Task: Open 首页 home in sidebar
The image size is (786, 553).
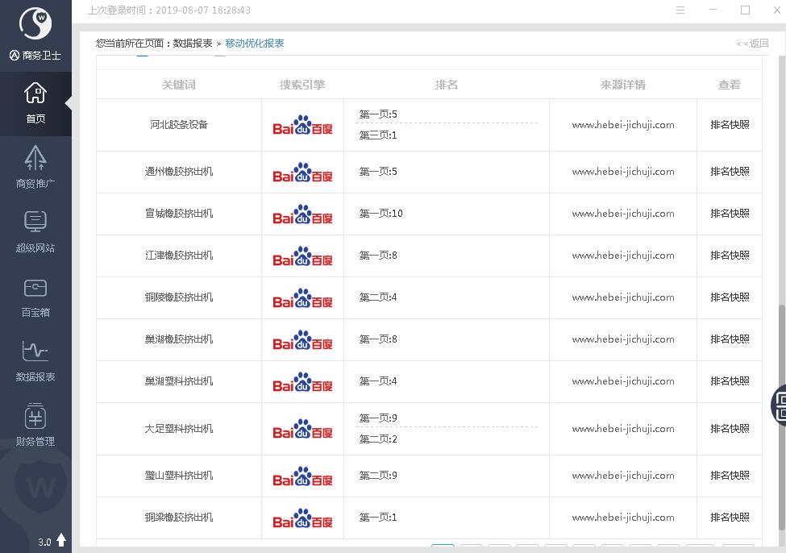Action: coord(35,103)
